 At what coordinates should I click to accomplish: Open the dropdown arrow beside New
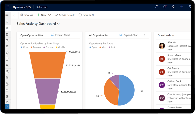tap(50, 15)
